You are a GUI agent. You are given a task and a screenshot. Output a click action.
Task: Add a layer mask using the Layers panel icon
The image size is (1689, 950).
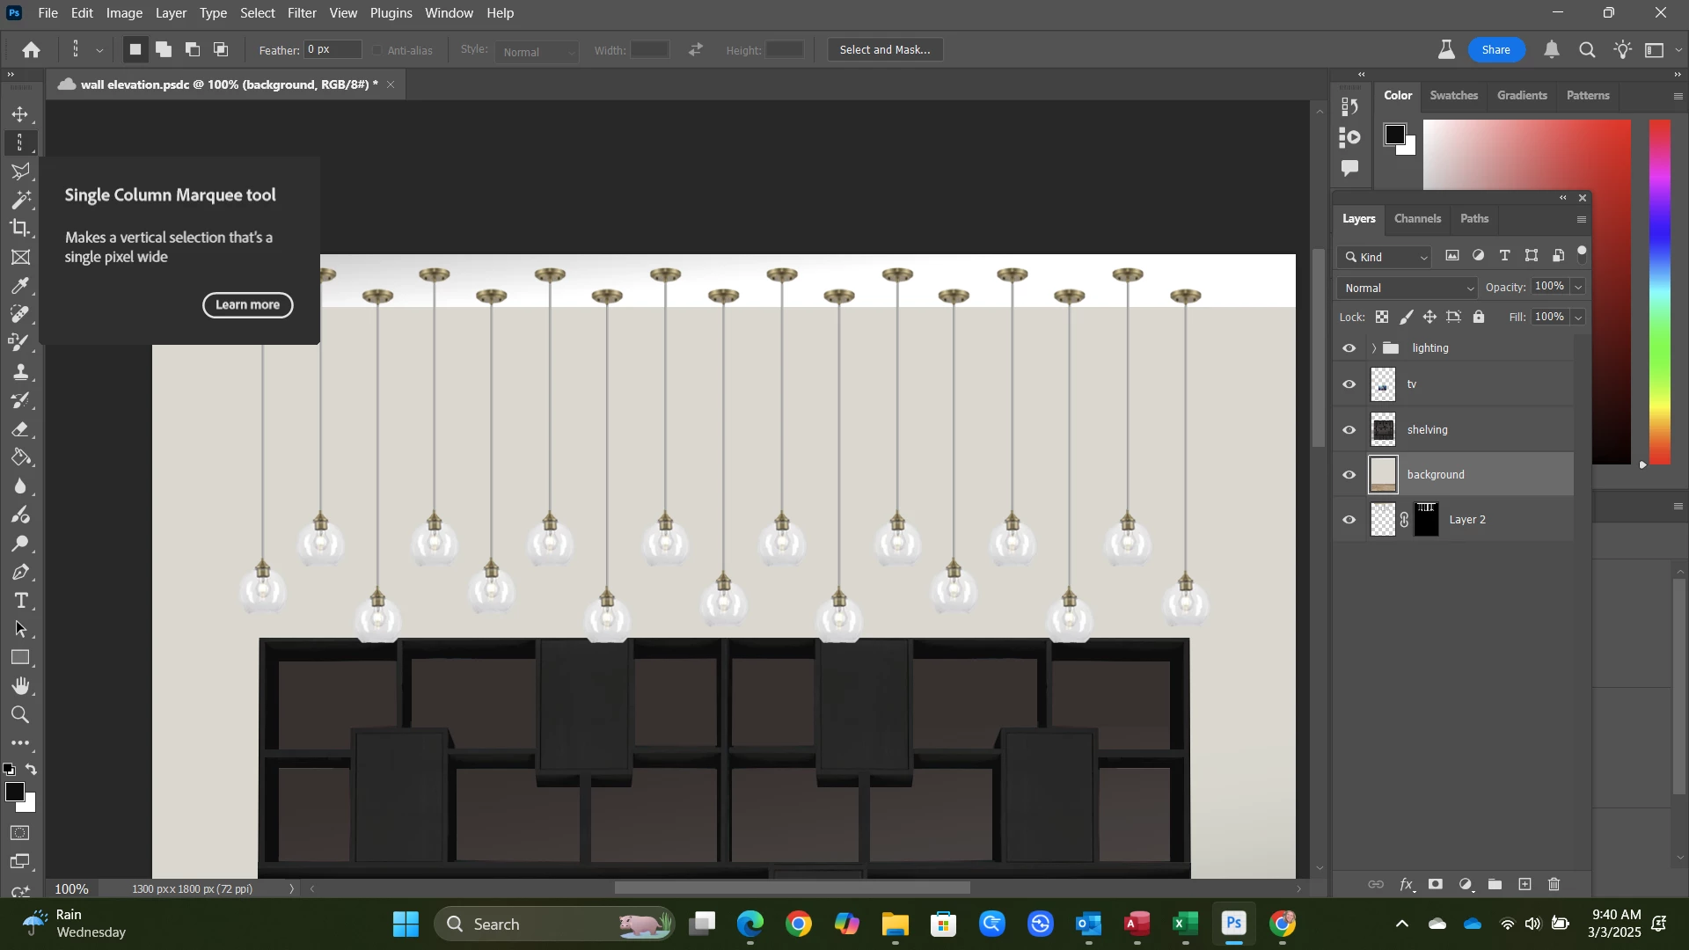[x=1436, y=885]
